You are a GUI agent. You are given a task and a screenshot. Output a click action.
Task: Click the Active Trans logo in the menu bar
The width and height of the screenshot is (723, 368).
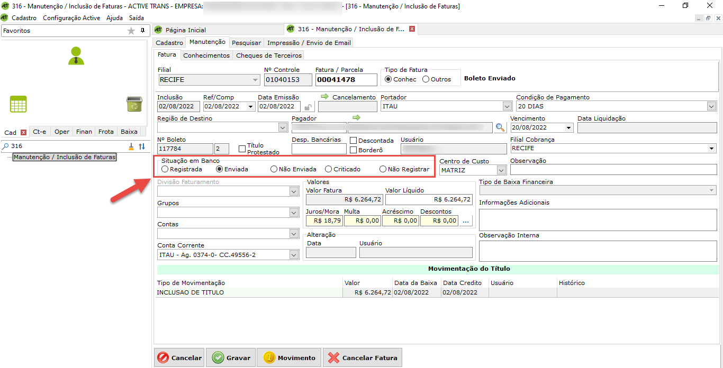click(5, 17)
